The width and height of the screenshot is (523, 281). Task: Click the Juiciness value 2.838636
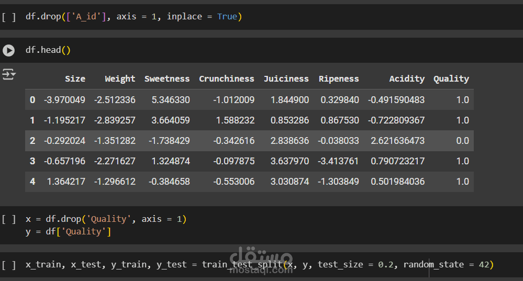point(290,141)
